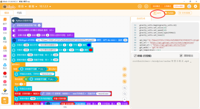Click the Mind+ logo

coord(9,6)
